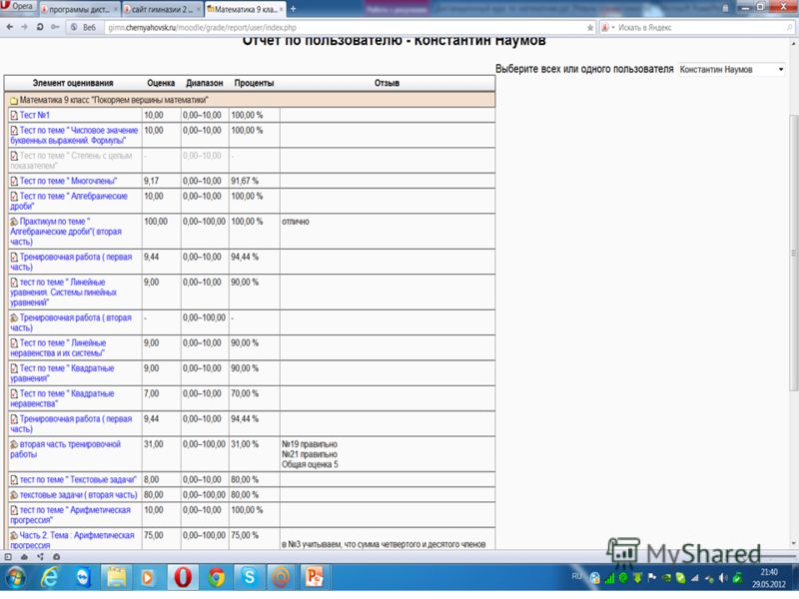
Task: Open Skype from taskbar
Action: tap(250, 578)
